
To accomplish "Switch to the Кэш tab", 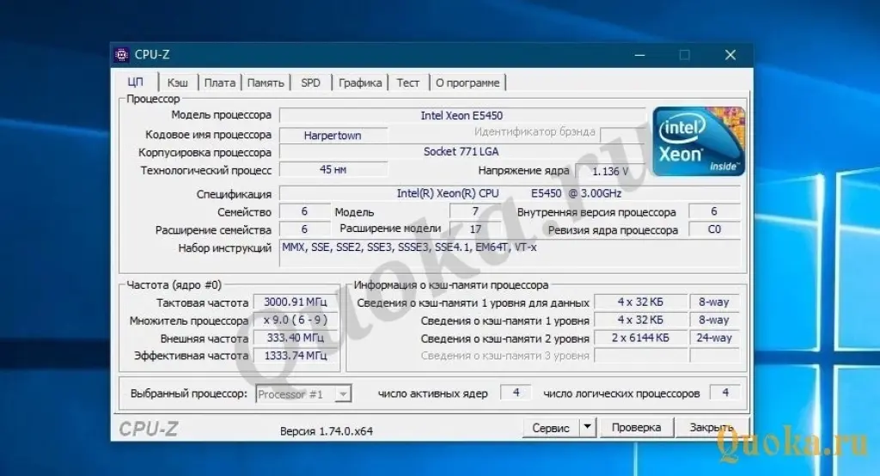I will [177, 82].
